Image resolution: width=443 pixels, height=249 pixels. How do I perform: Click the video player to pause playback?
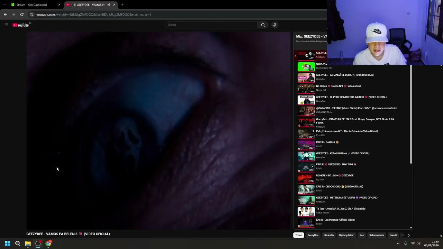(159, 131)
